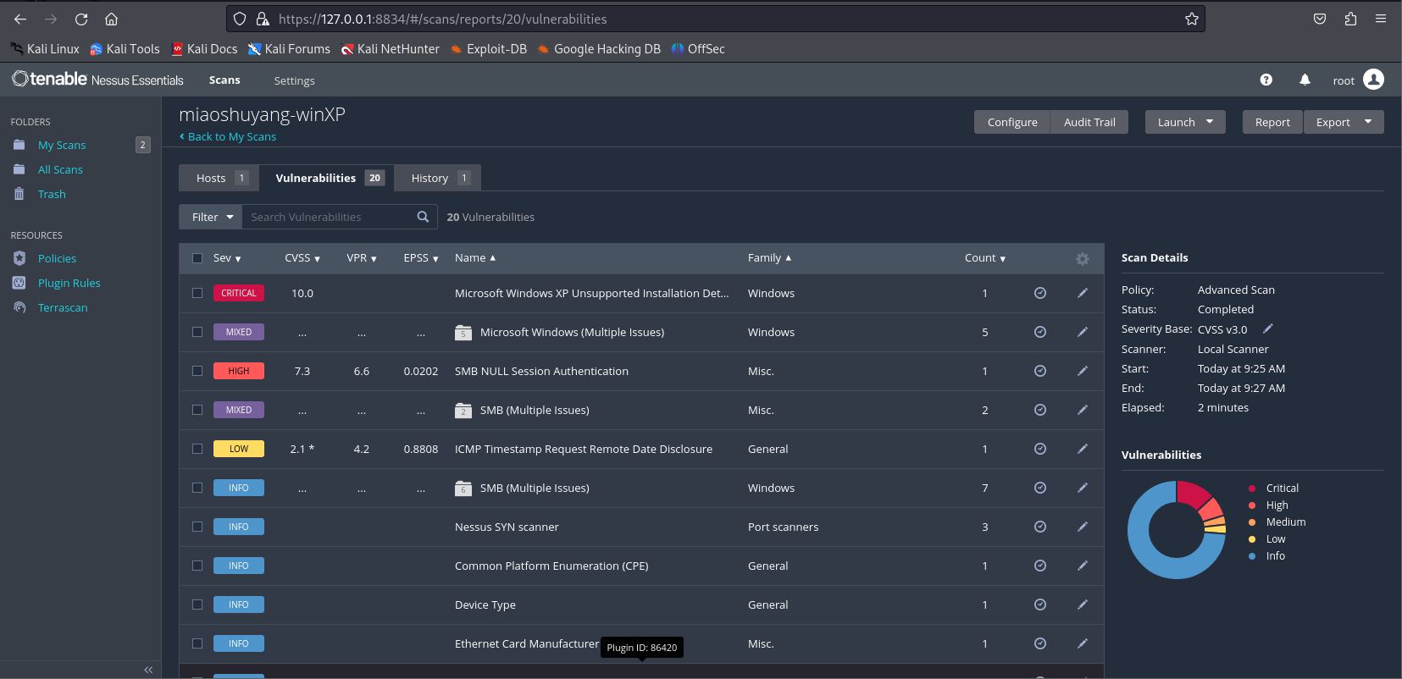The height and width of the screenshot is (679, 1402).
Task: Mark Windows XP Unsupported row as accepted
Action: coord(1040,293)
